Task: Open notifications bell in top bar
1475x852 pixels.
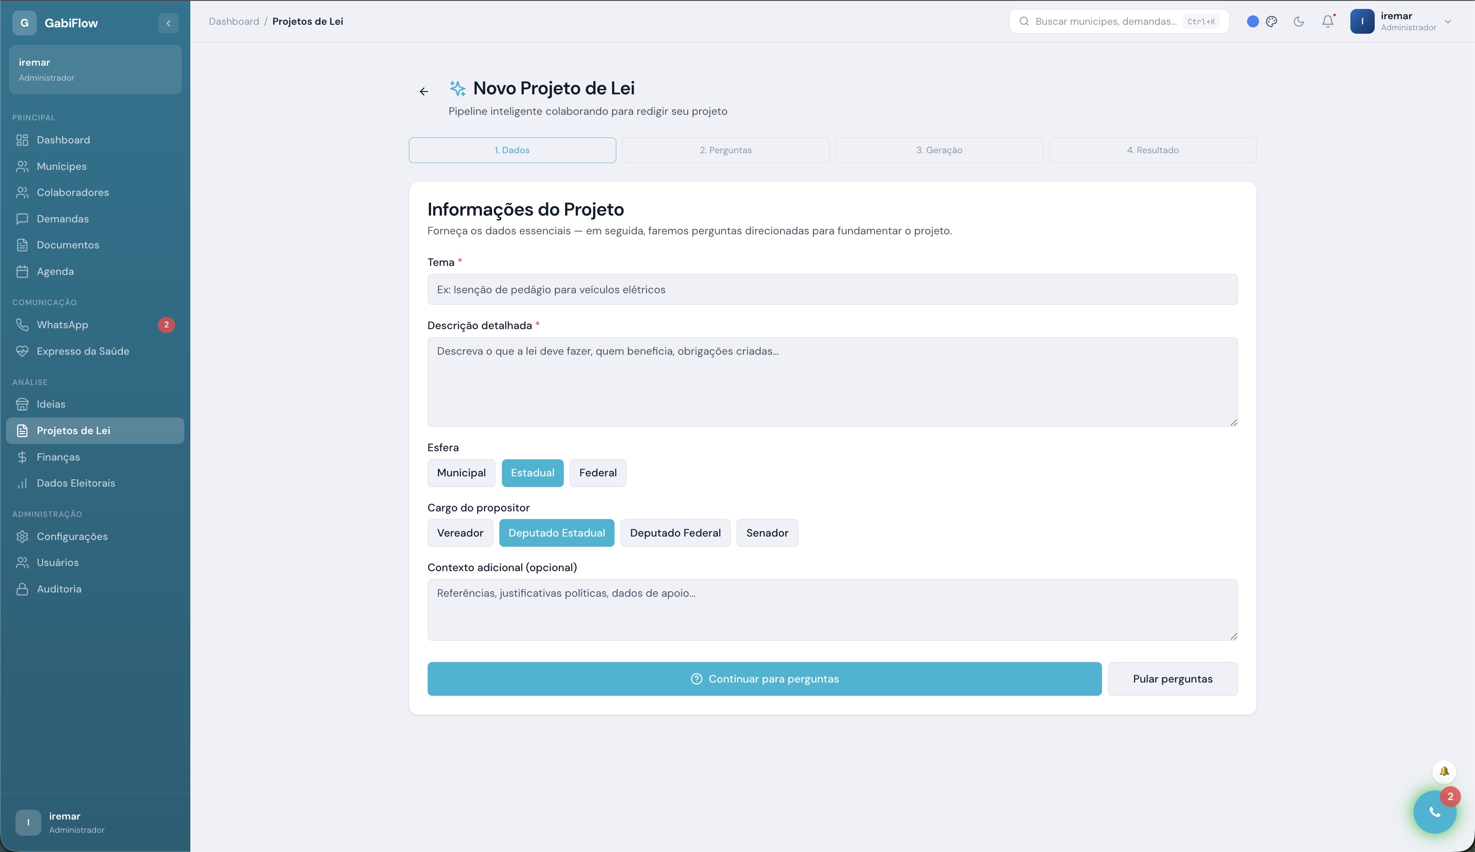Action: [x=1328, y=22]
